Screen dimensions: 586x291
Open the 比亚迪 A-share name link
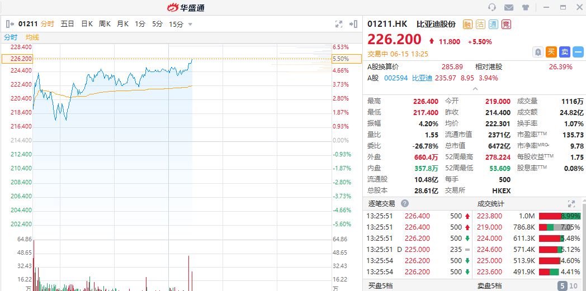[422, 78]
